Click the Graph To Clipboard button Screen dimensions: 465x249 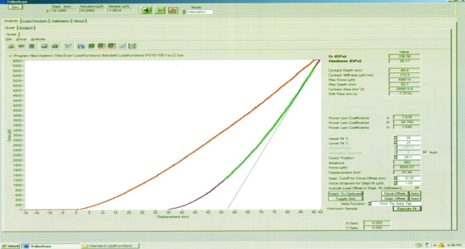click(345, 194)
